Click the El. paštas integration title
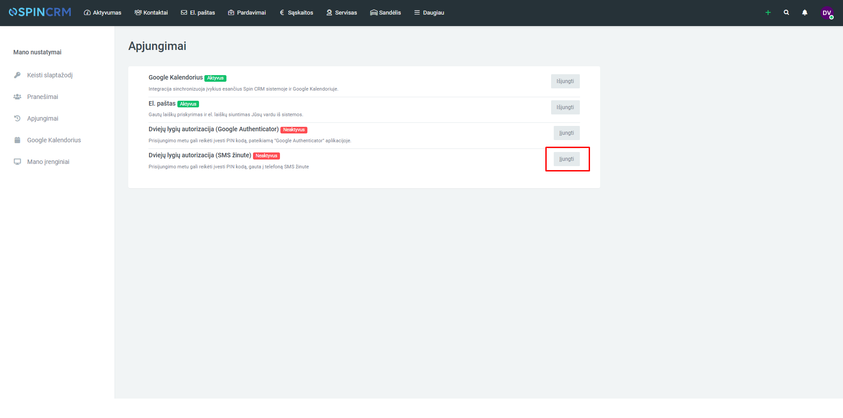 pyautogui.click(x=162, y=103)
